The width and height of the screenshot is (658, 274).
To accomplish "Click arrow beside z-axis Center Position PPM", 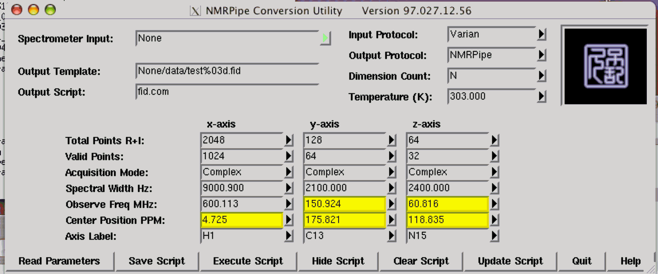I will pos(494,220).
